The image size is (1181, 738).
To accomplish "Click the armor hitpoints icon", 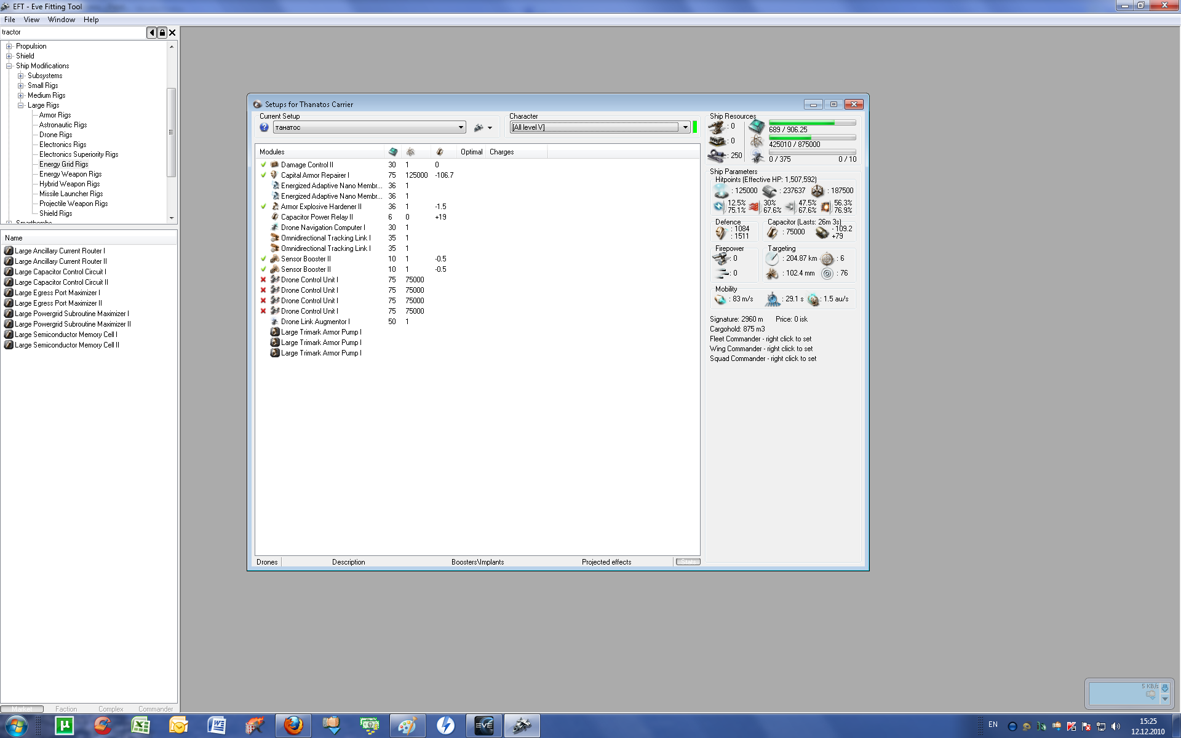I will 769,191.
